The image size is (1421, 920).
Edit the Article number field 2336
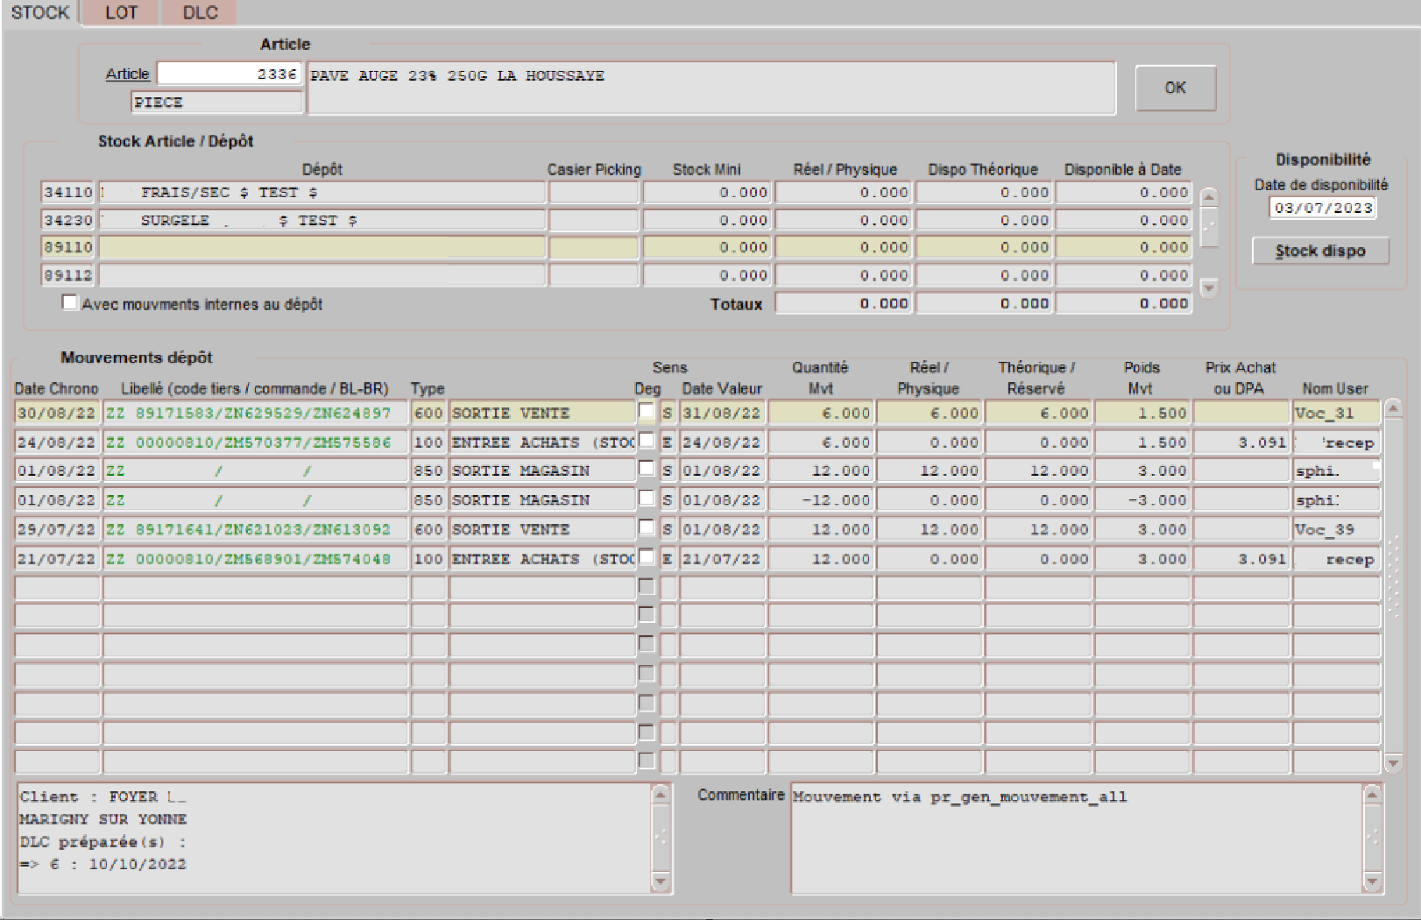coord(230,74)
